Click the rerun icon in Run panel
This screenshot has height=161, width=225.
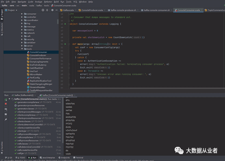(6, 100)
